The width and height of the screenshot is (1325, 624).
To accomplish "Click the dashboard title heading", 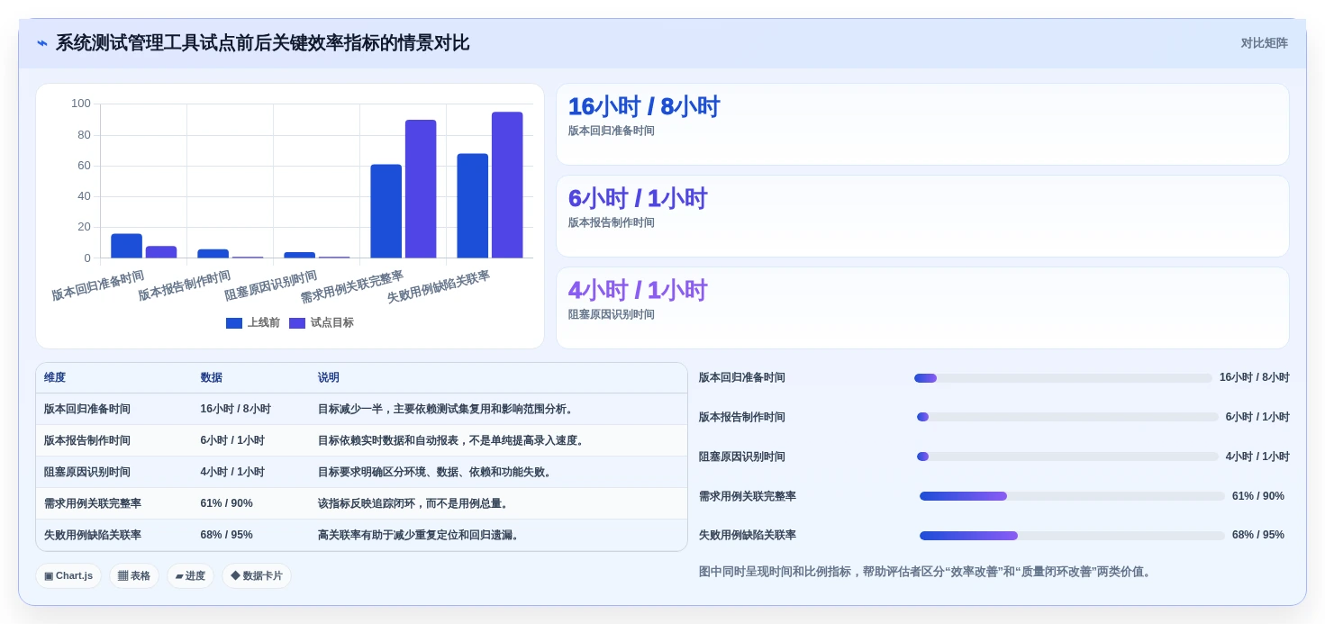I will pos(262,43).
